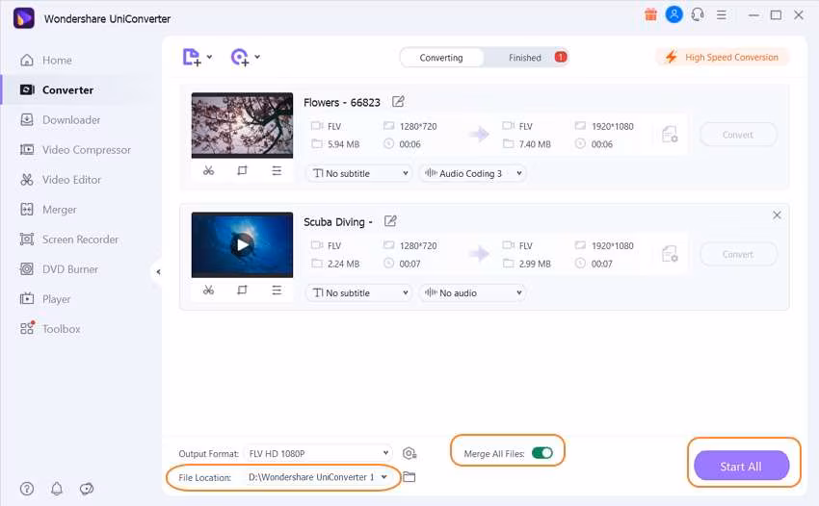Click the Start All button
Screen dimensions: 819x506
pos(741,466)
